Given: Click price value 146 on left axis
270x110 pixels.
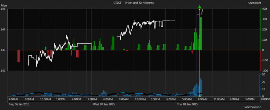Looking at the screenshot, I should coord(3,9).
